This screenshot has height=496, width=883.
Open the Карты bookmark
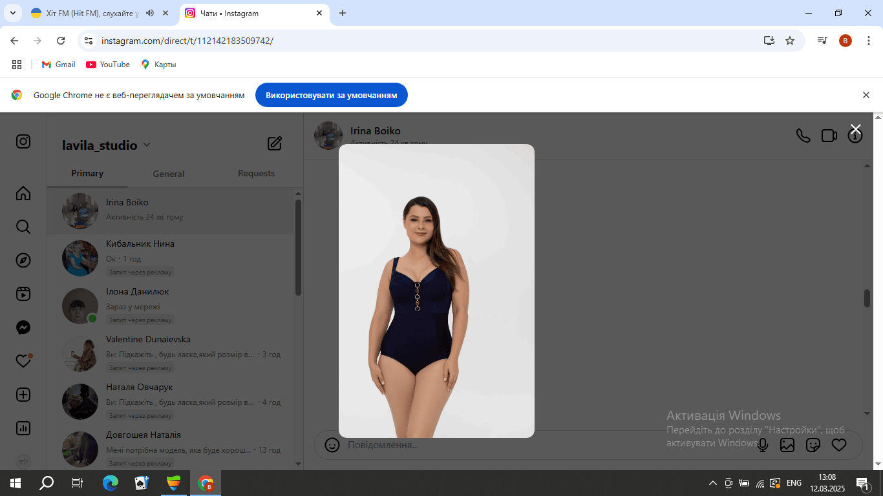(158, 65)
